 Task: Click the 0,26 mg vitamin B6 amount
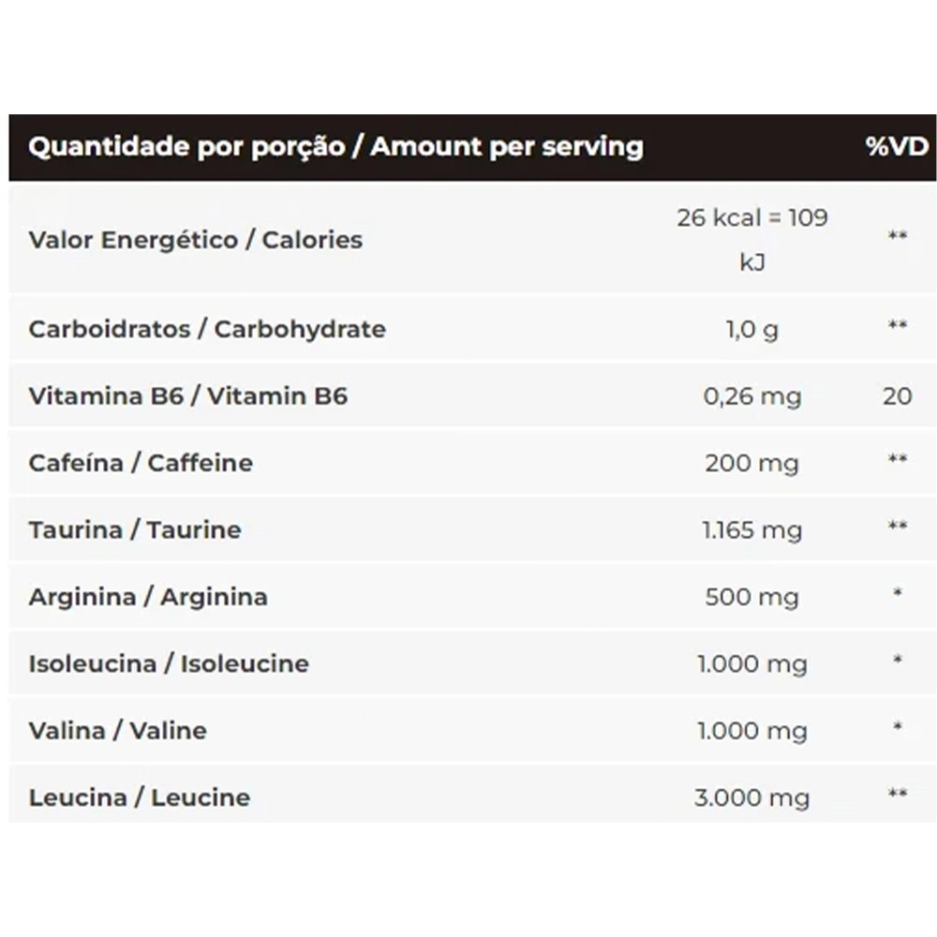(x=752, y=396)
